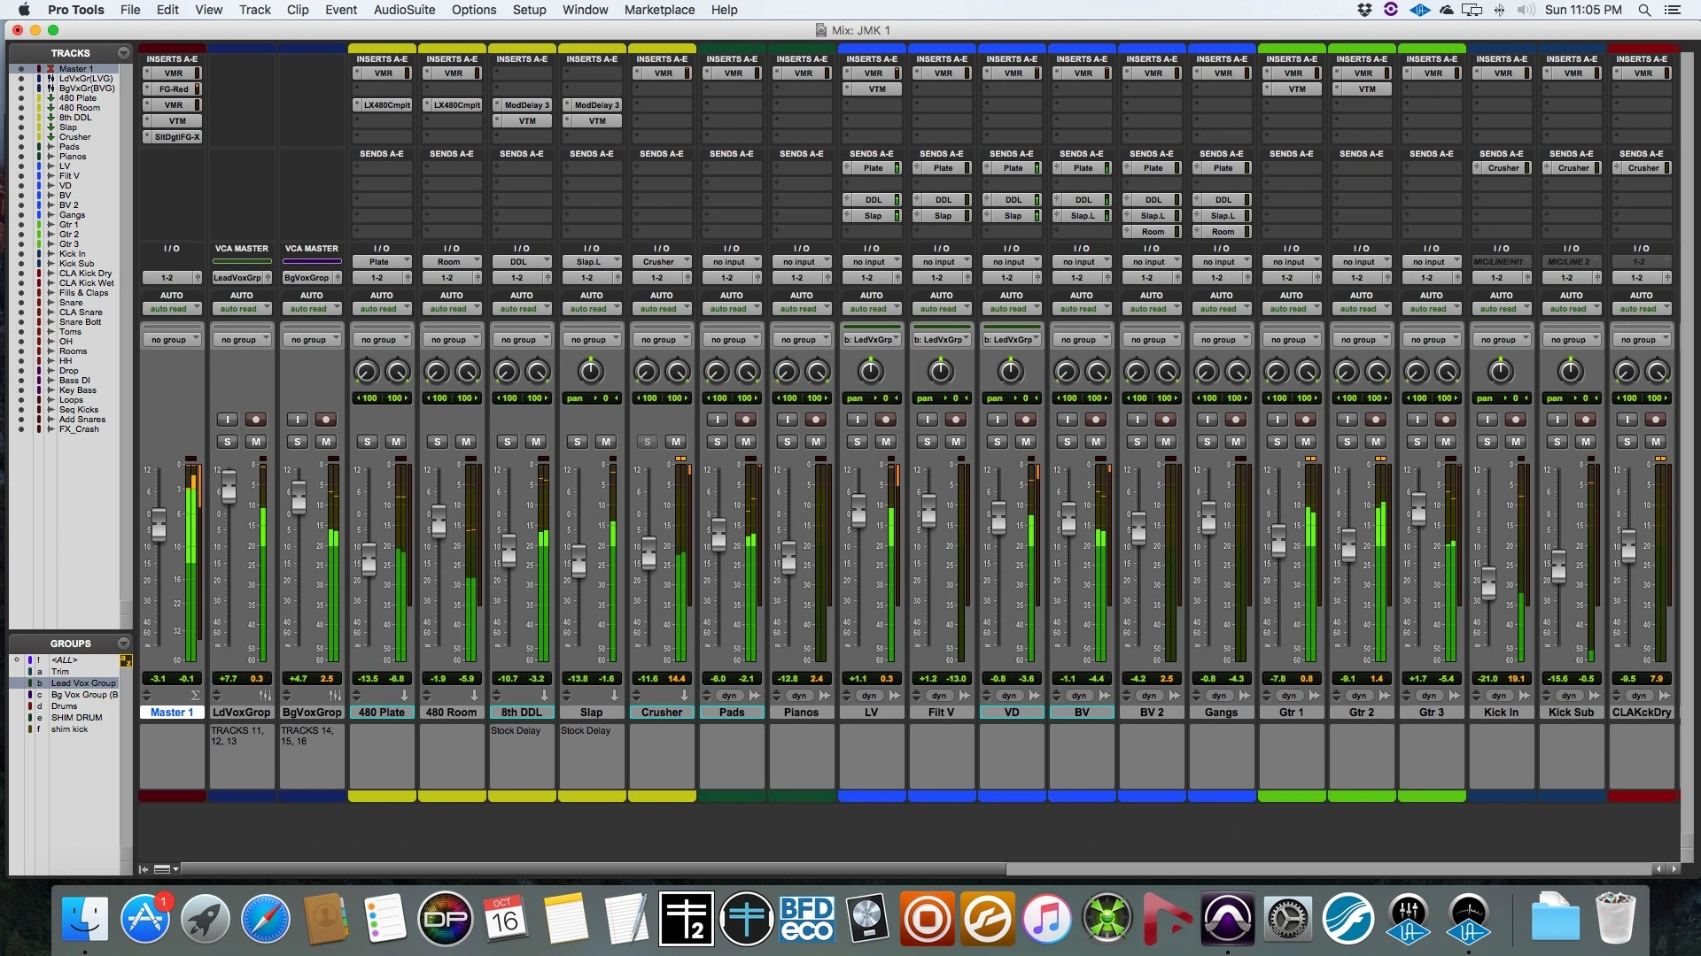Click audio track type icon on Pads
Image resolution: width=1701 pixels, height=956 pixels.
coord(755,696)
